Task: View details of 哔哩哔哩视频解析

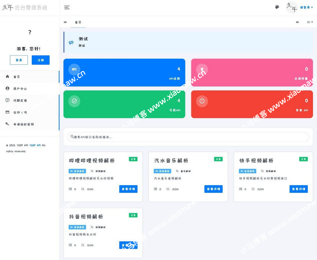Action: pyautogui.click(x=128, y=189)
